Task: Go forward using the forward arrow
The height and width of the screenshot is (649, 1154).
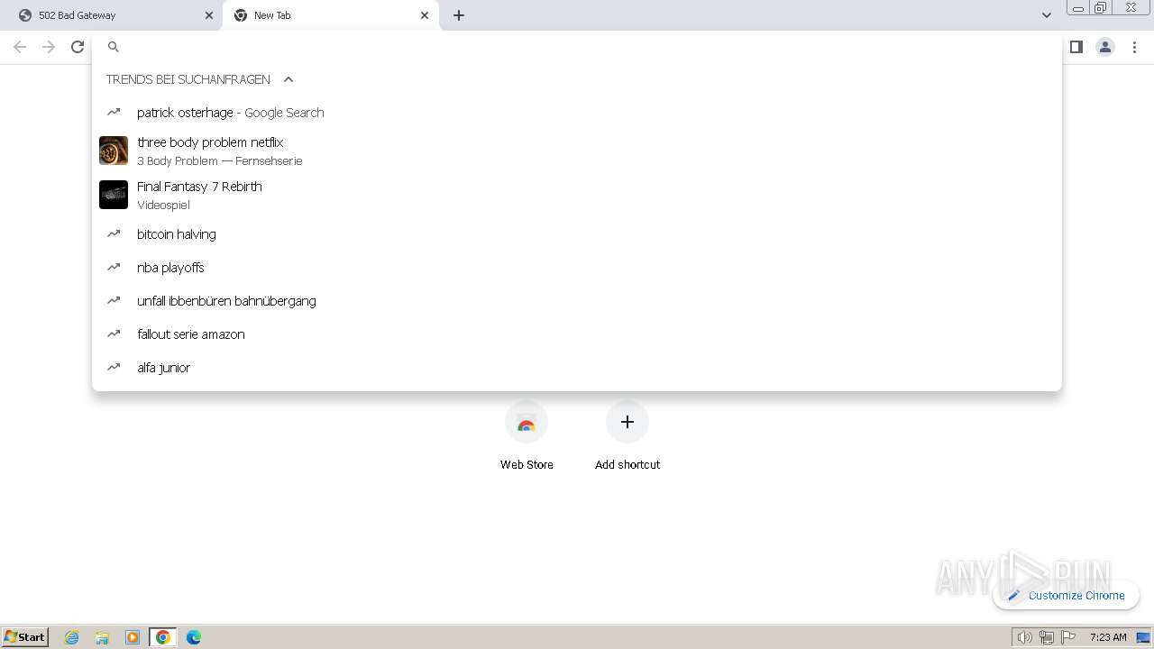Action: click(x=49, y=47)
